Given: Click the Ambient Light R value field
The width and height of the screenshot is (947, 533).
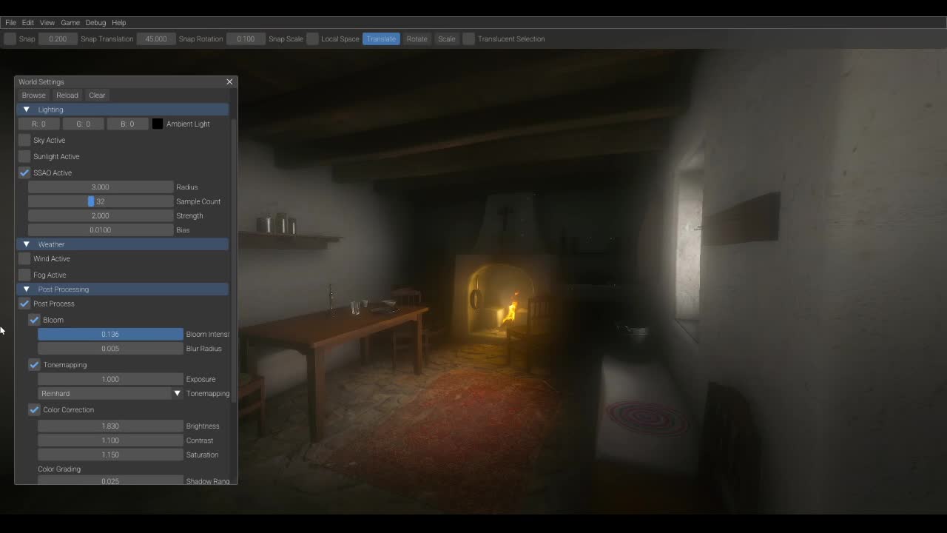Looking at the screenshot, I should [39, 124].
